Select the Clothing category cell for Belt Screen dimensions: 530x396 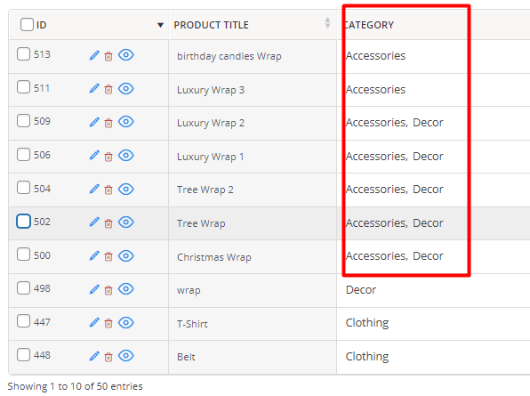(x=367, y=357)
